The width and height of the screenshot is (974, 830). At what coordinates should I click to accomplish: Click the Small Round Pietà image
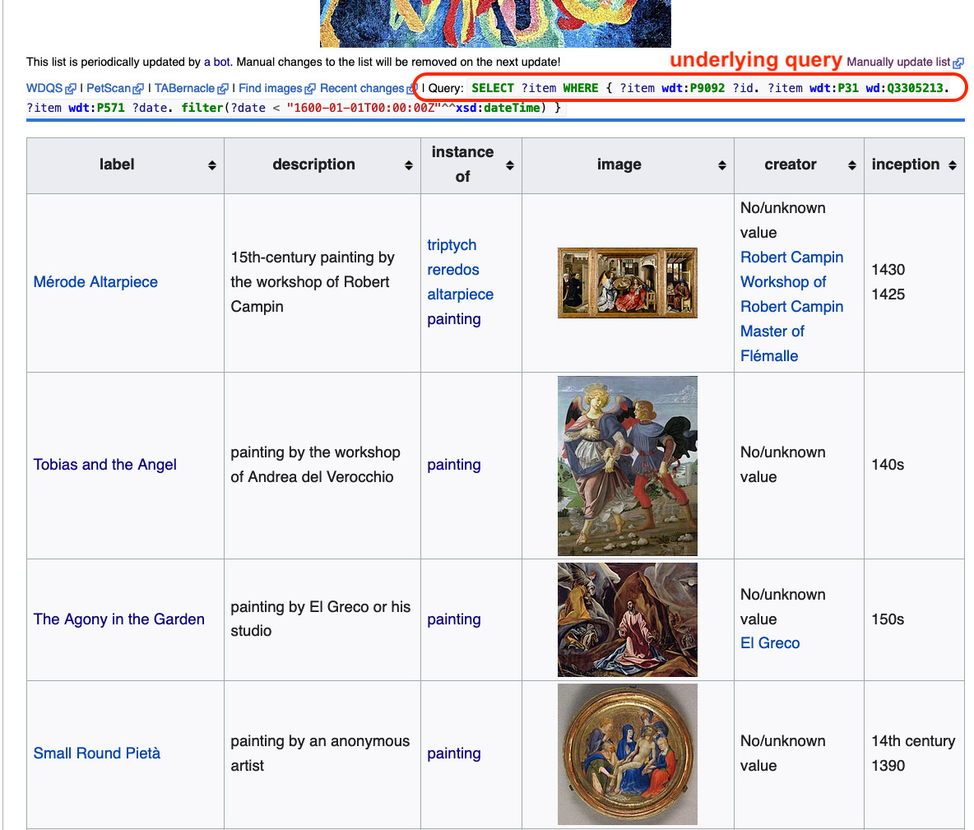click(x=627, y=754)
